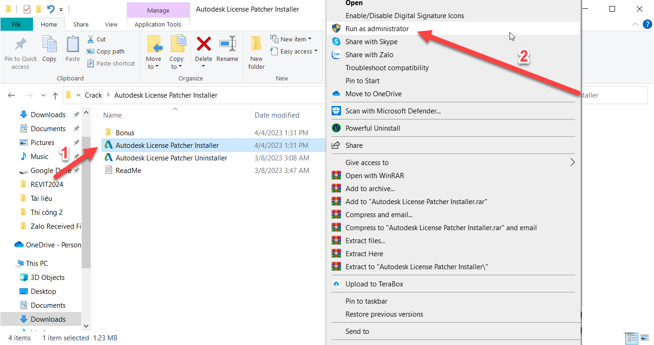Click the Properties icon in the quick access toolbar
Image resolution: width=654 pixels, height=345 pixels.
pyautogui.click(x=27, y=9)
